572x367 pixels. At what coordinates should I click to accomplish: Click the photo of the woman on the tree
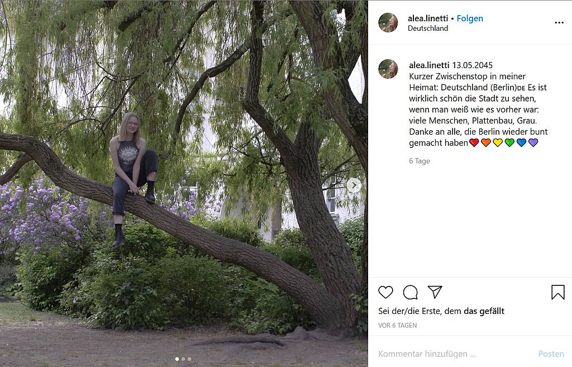coord(184,183)
